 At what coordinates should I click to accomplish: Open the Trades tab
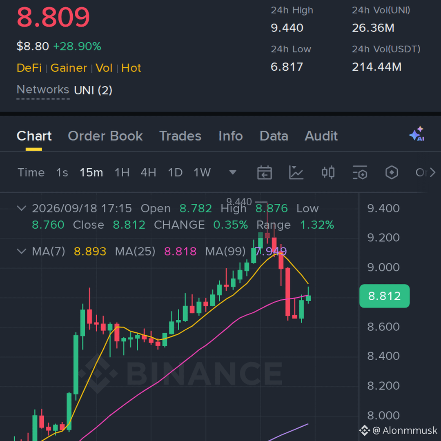point(180,136)
